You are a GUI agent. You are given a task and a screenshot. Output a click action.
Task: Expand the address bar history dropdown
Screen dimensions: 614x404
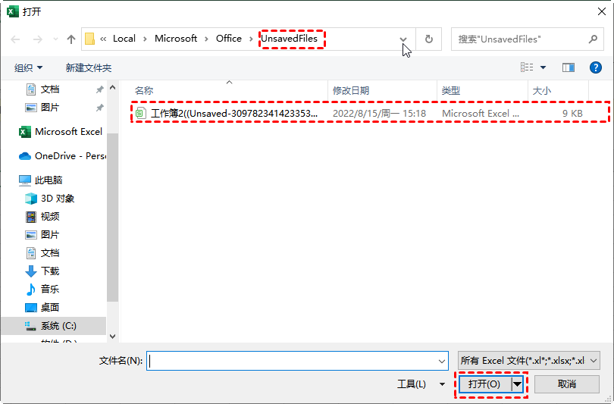click(403, 39)
